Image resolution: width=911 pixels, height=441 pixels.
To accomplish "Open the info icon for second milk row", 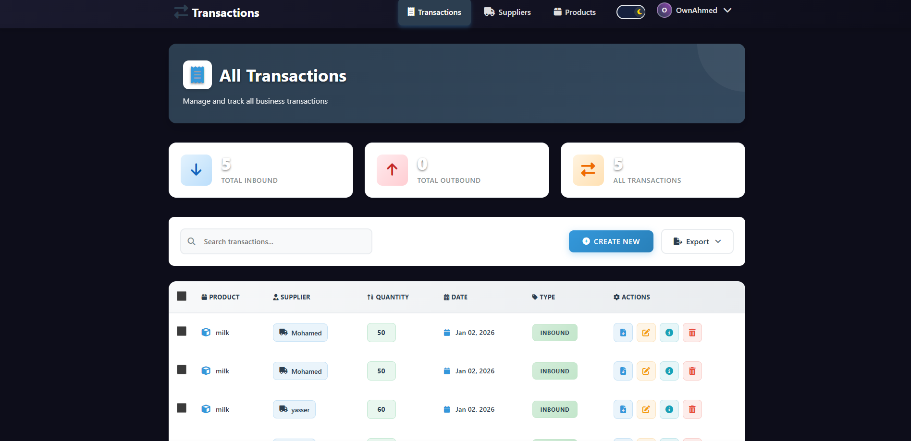I will tap(669, 370).
